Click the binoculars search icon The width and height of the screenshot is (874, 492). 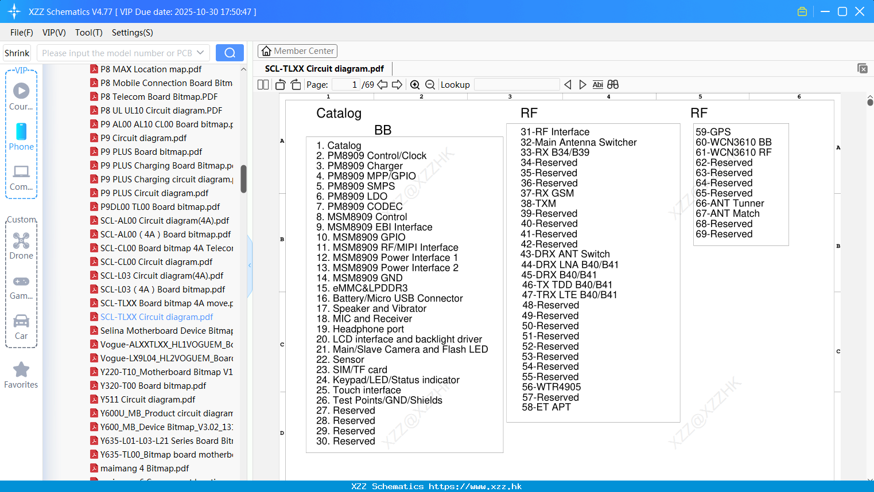coord(613,85)
